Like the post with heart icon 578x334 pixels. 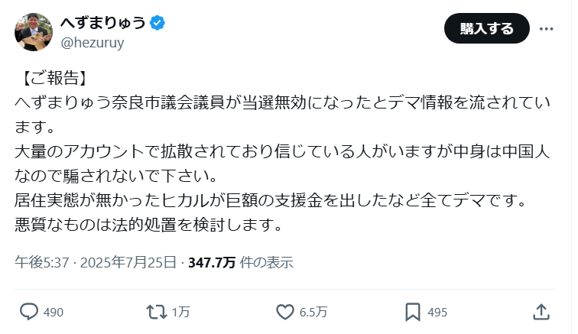284,312
